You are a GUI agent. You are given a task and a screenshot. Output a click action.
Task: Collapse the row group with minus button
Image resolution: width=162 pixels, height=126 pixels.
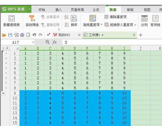(x=3, y=93)
